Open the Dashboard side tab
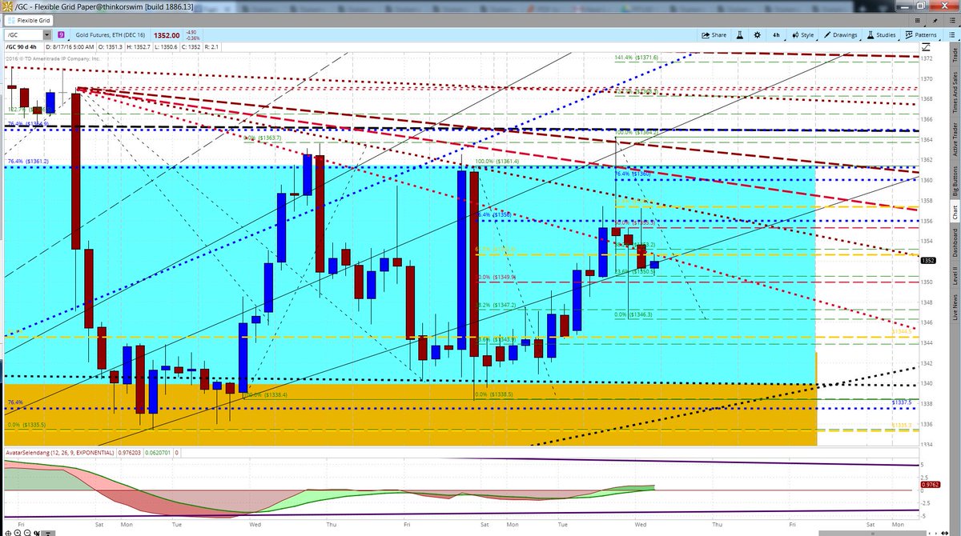This screenshot has height=536, width=961. [x=954, y=241]
